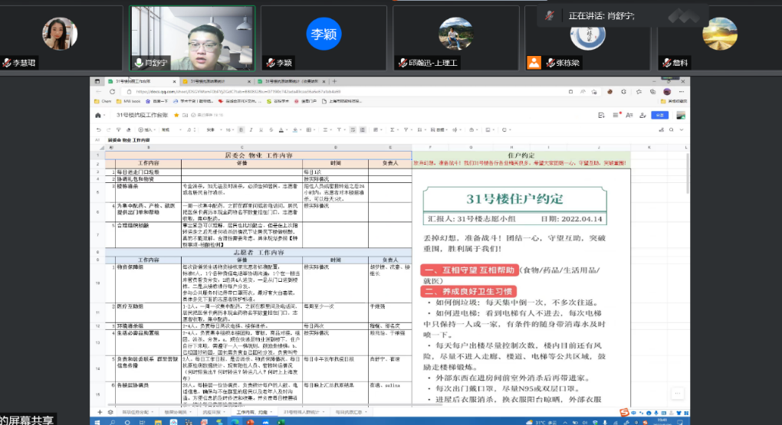The height and width of the screenshot is (425, 782).
Task: Click the browser address bar URL
Action: pos(238,92)
